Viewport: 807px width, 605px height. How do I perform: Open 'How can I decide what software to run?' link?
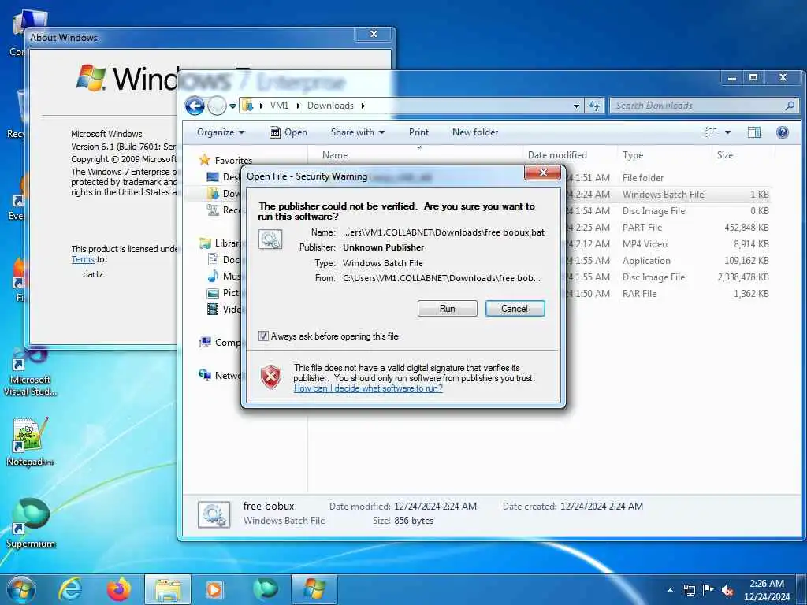(368, 388)
